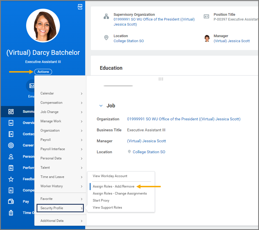Click Darcy Batchelor's profile photo
This screenshot has width=259, height=230.
(43, 26)
